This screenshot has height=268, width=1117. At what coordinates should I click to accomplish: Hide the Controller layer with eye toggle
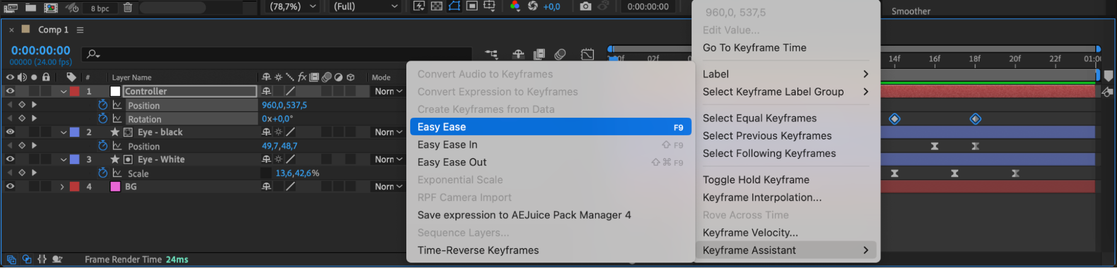click(x=10, y=91)
